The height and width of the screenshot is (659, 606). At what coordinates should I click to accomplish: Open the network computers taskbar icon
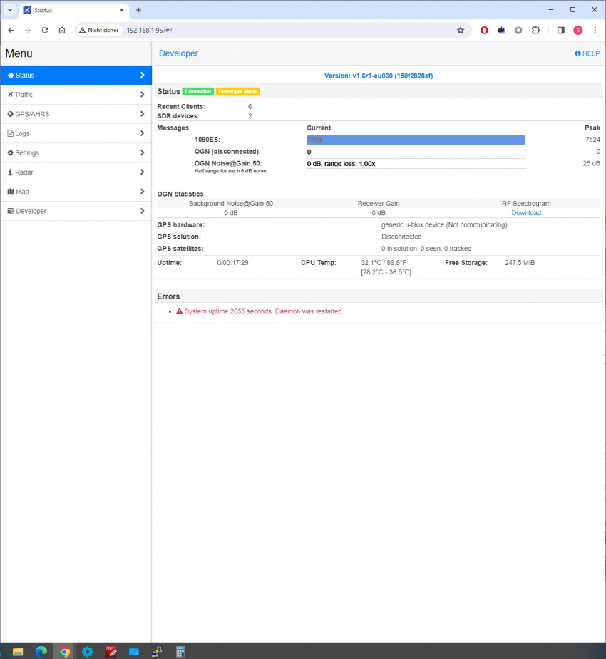click(157, 652)
